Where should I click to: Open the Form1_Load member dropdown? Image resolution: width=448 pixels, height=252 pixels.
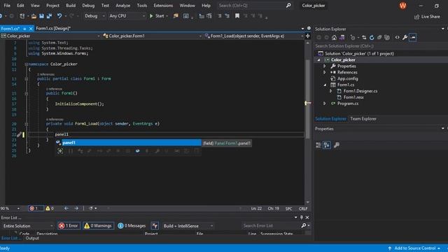coord(254,36)
